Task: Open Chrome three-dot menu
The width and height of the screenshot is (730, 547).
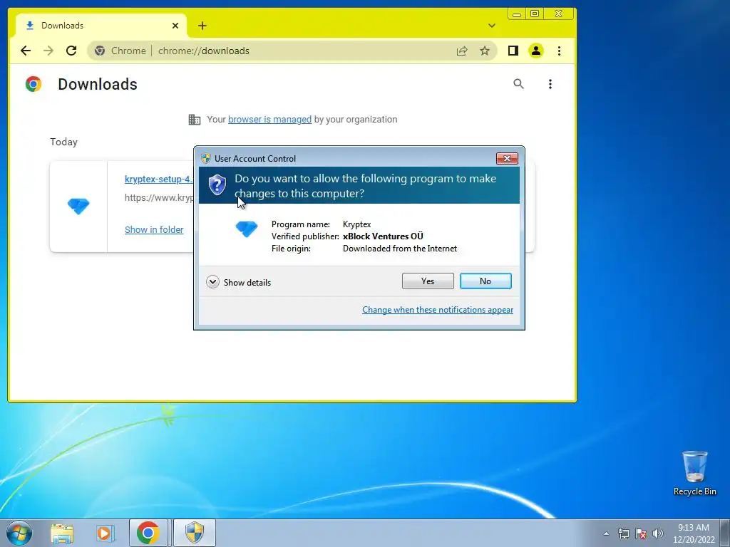Action: (559, 51)
